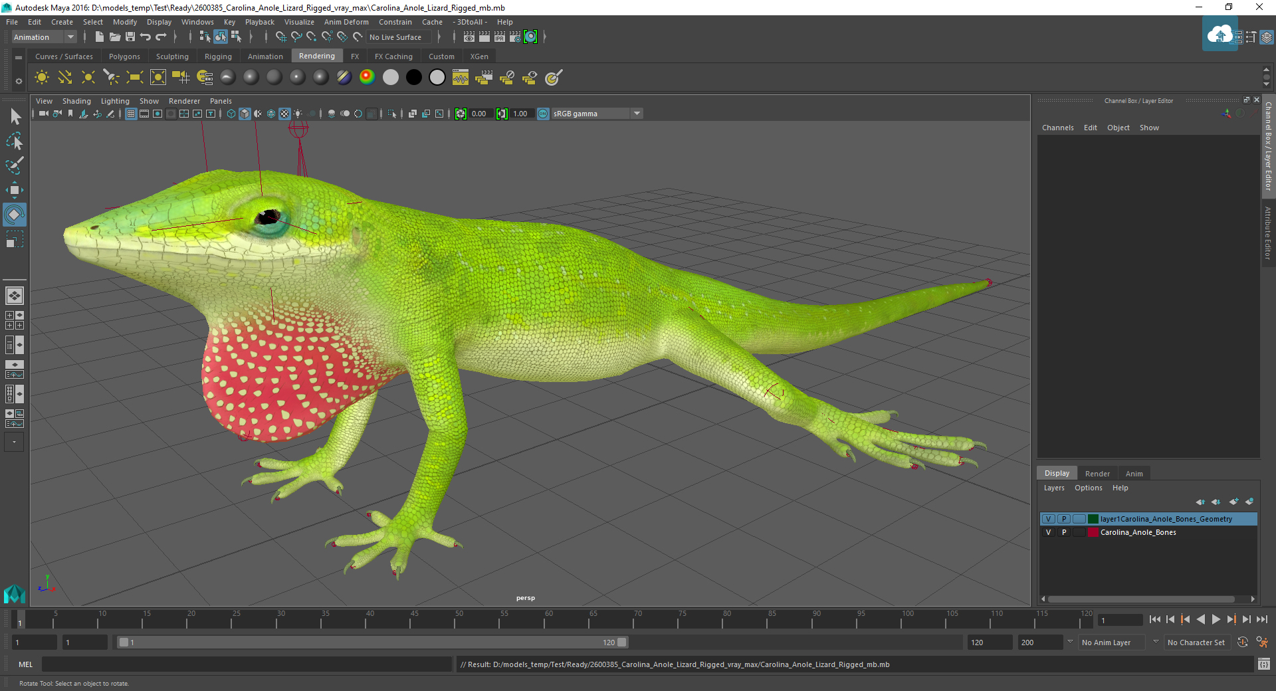The image size is (1276, 691).
Task: Switch to the Rendering shelf tab
Action: click(317, 56)
